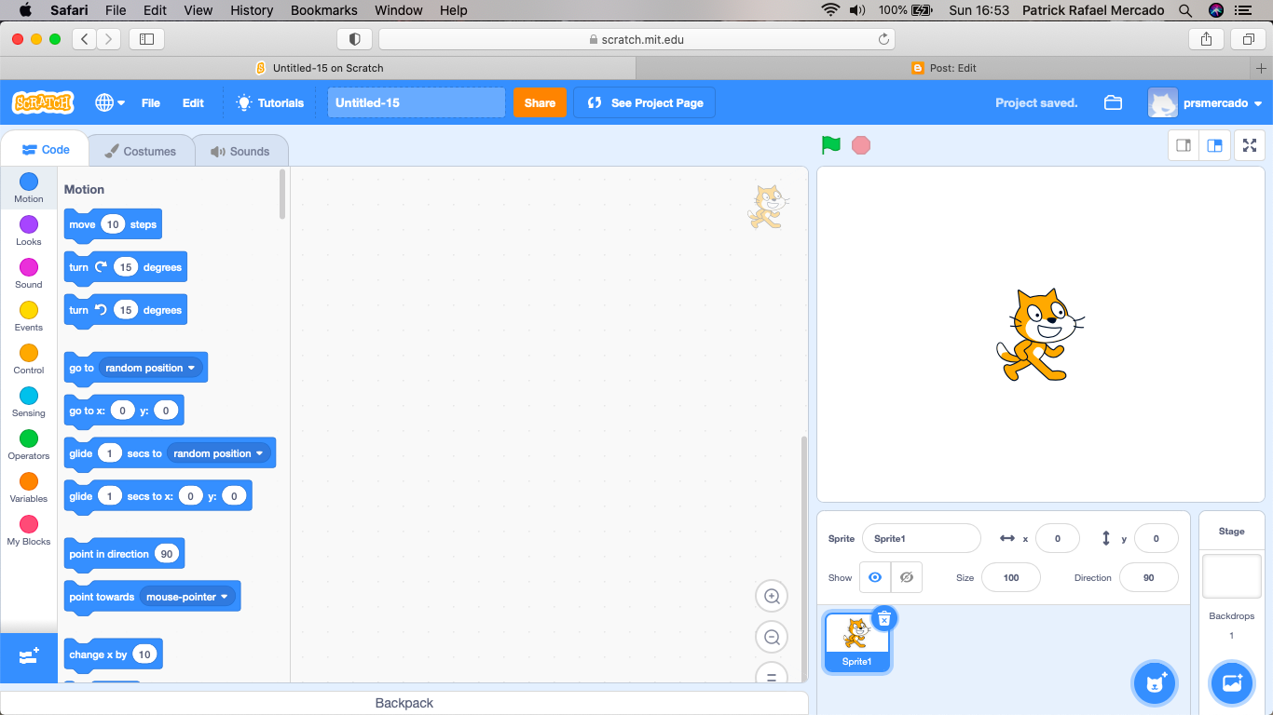The width and height of the screenshot is (1273, 715).
Task: Click the sprite Size field
Action: click(1011, 577)
